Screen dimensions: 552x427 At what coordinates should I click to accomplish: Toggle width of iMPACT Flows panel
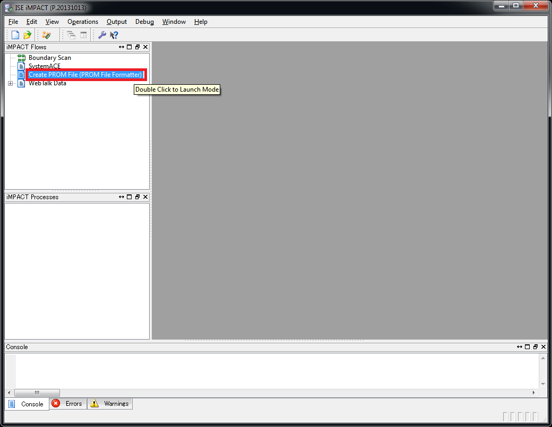tap(122, 47)
